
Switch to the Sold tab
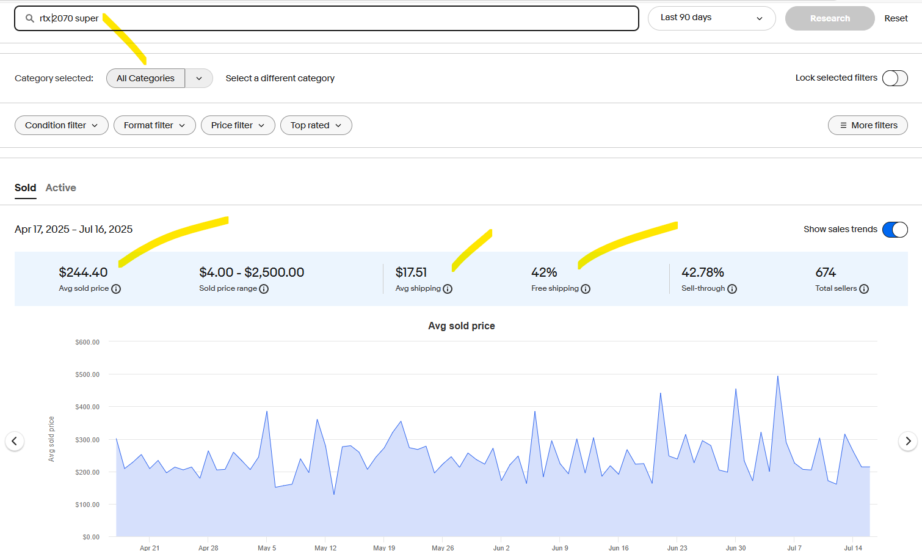[26, 188]
